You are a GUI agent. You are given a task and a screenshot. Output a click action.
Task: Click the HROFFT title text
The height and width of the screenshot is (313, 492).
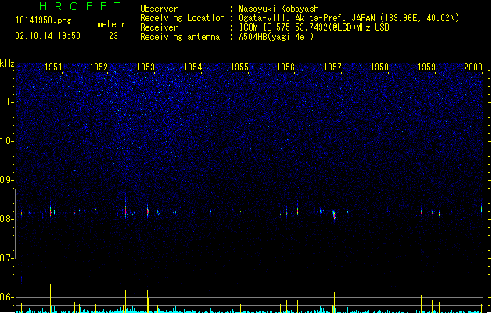pyautogui.click(x=80, y=6)
